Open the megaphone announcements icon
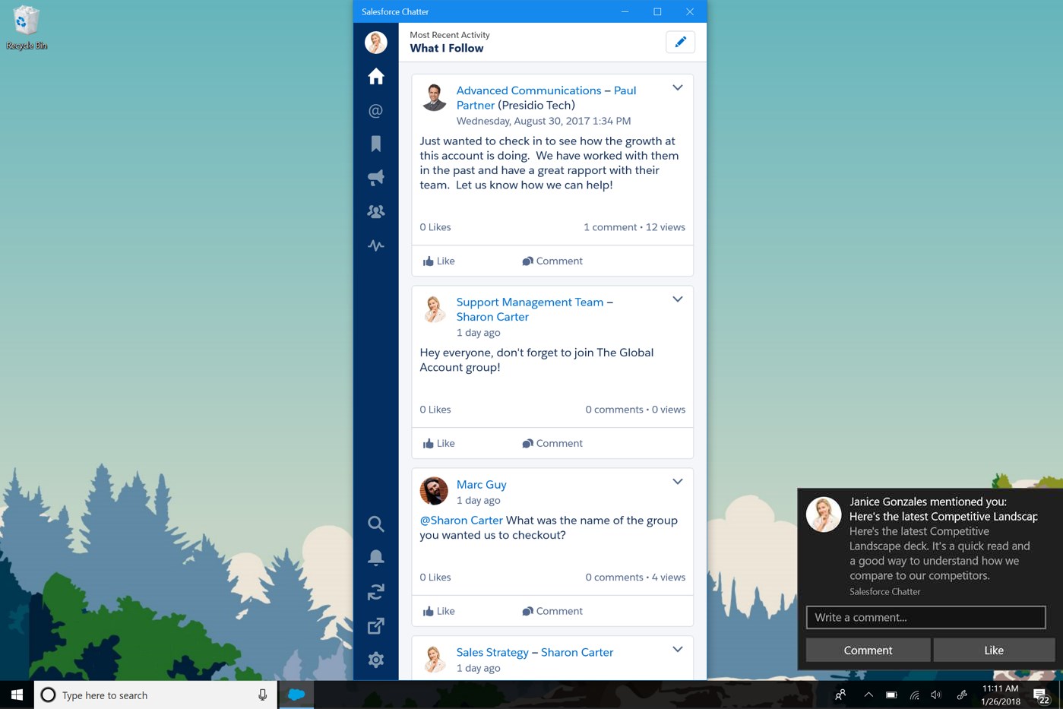Viewport: 1063px width, 709px height. click(375, 178)
